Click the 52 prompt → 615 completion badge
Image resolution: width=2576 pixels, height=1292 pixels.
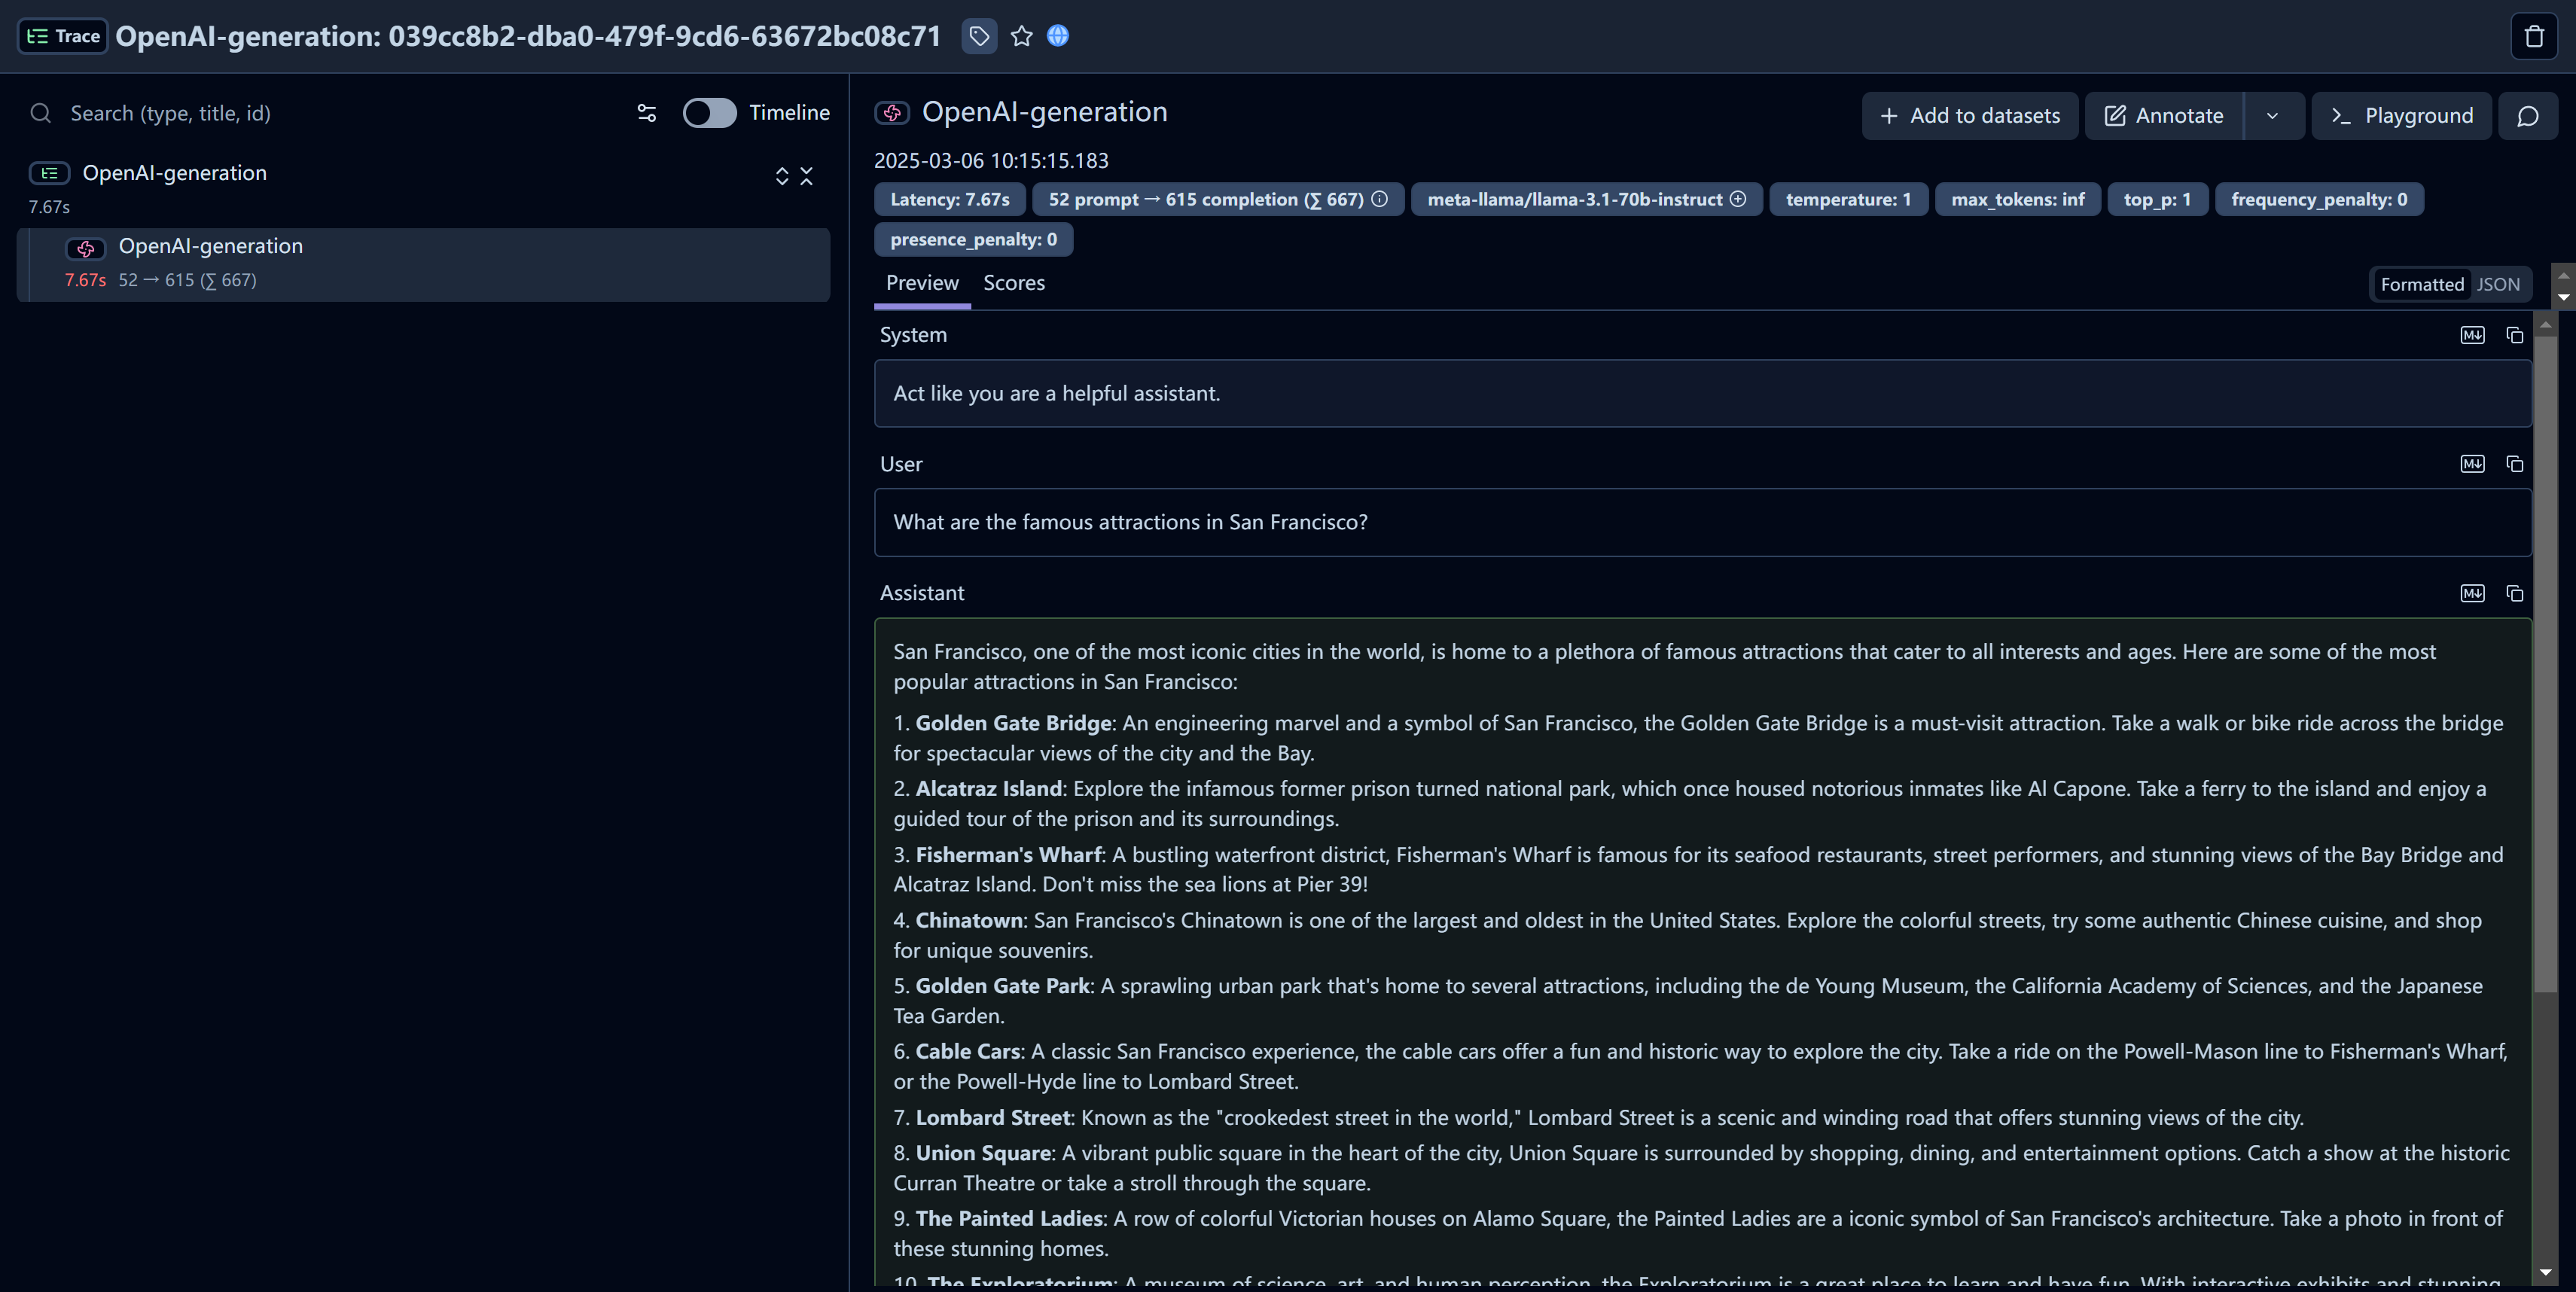1218,200
